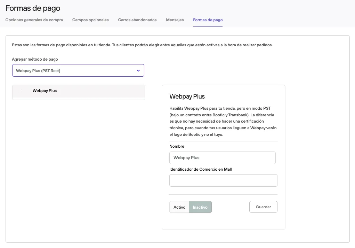This screenshot has height=248, width=355.
Task: Click the Agregar método de pago label
Action: click(35, 59)
